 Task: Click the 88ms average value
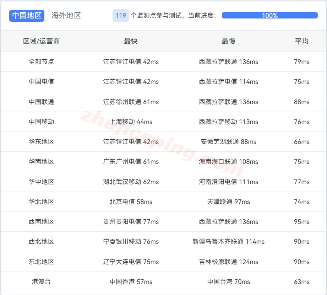(301, 102)
